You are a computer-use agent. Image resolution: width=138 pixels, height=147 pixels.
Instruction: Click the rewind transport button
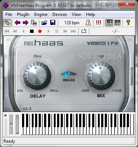tap(15, 31)
